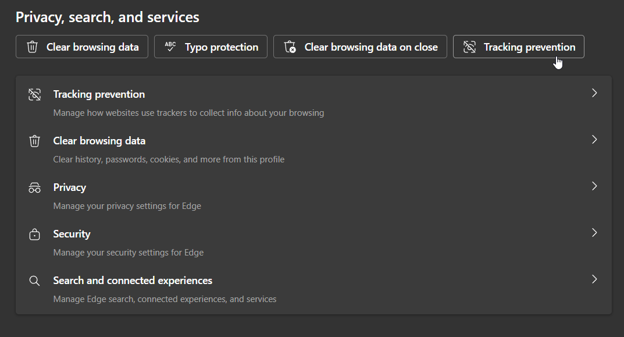
Task: Click the Tracking prevention shortcut button
Action: (x=518, y=47)
